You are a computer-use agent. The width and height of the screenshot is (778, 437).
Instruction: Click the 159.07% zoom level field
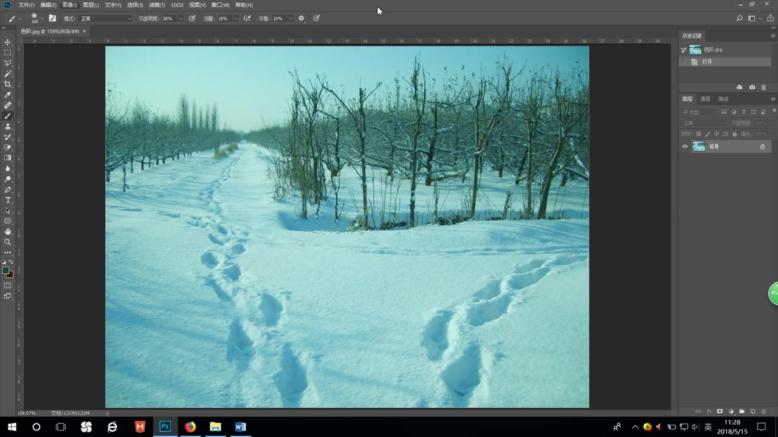(26, 413)
